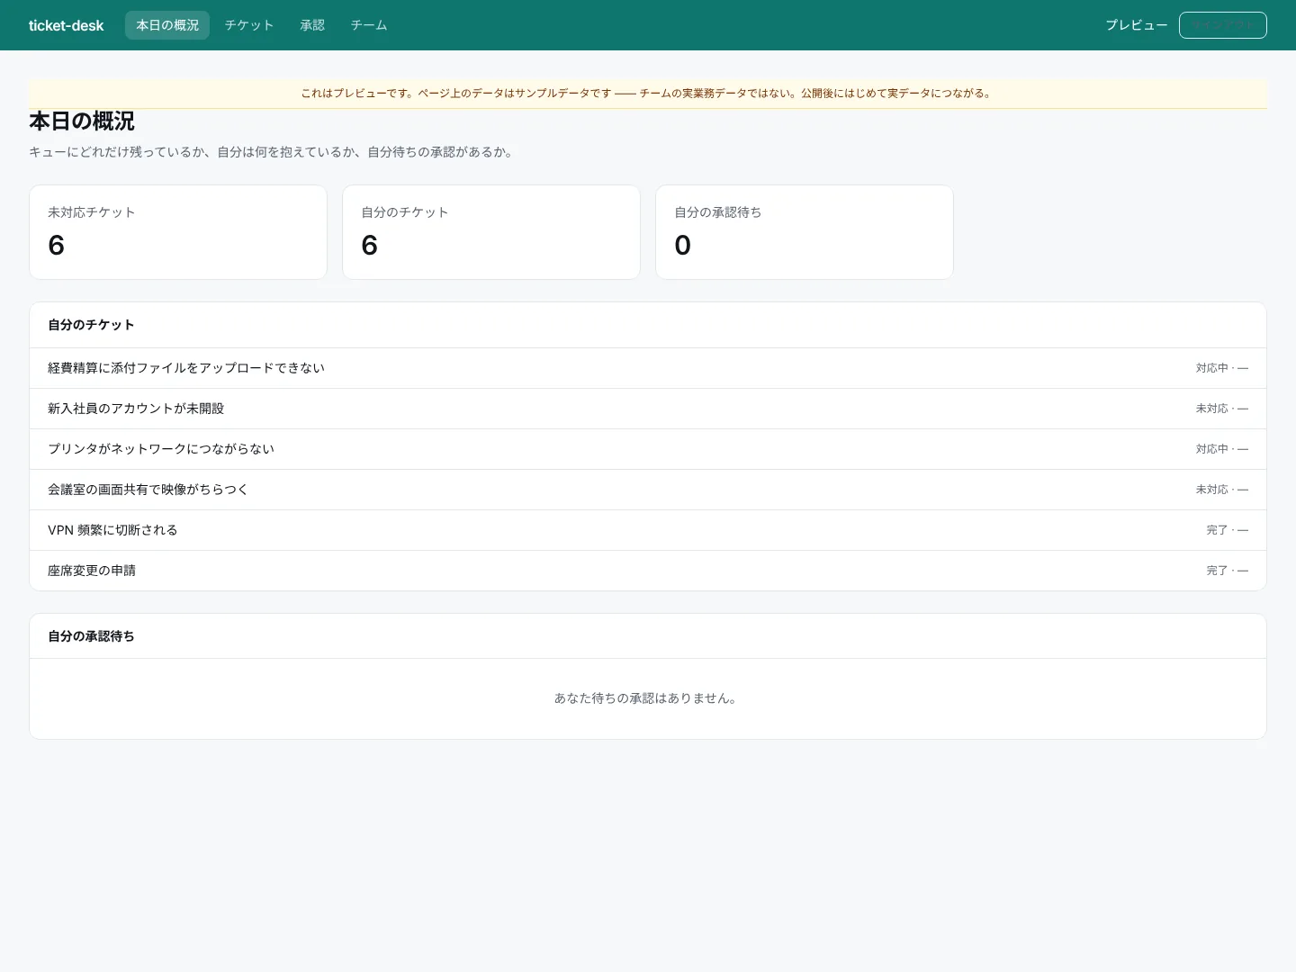The image size is (1296, 972).
Task: Open ticket 会議室の画面共有で映像がちらつく
Action: click(x=648, y=490)
